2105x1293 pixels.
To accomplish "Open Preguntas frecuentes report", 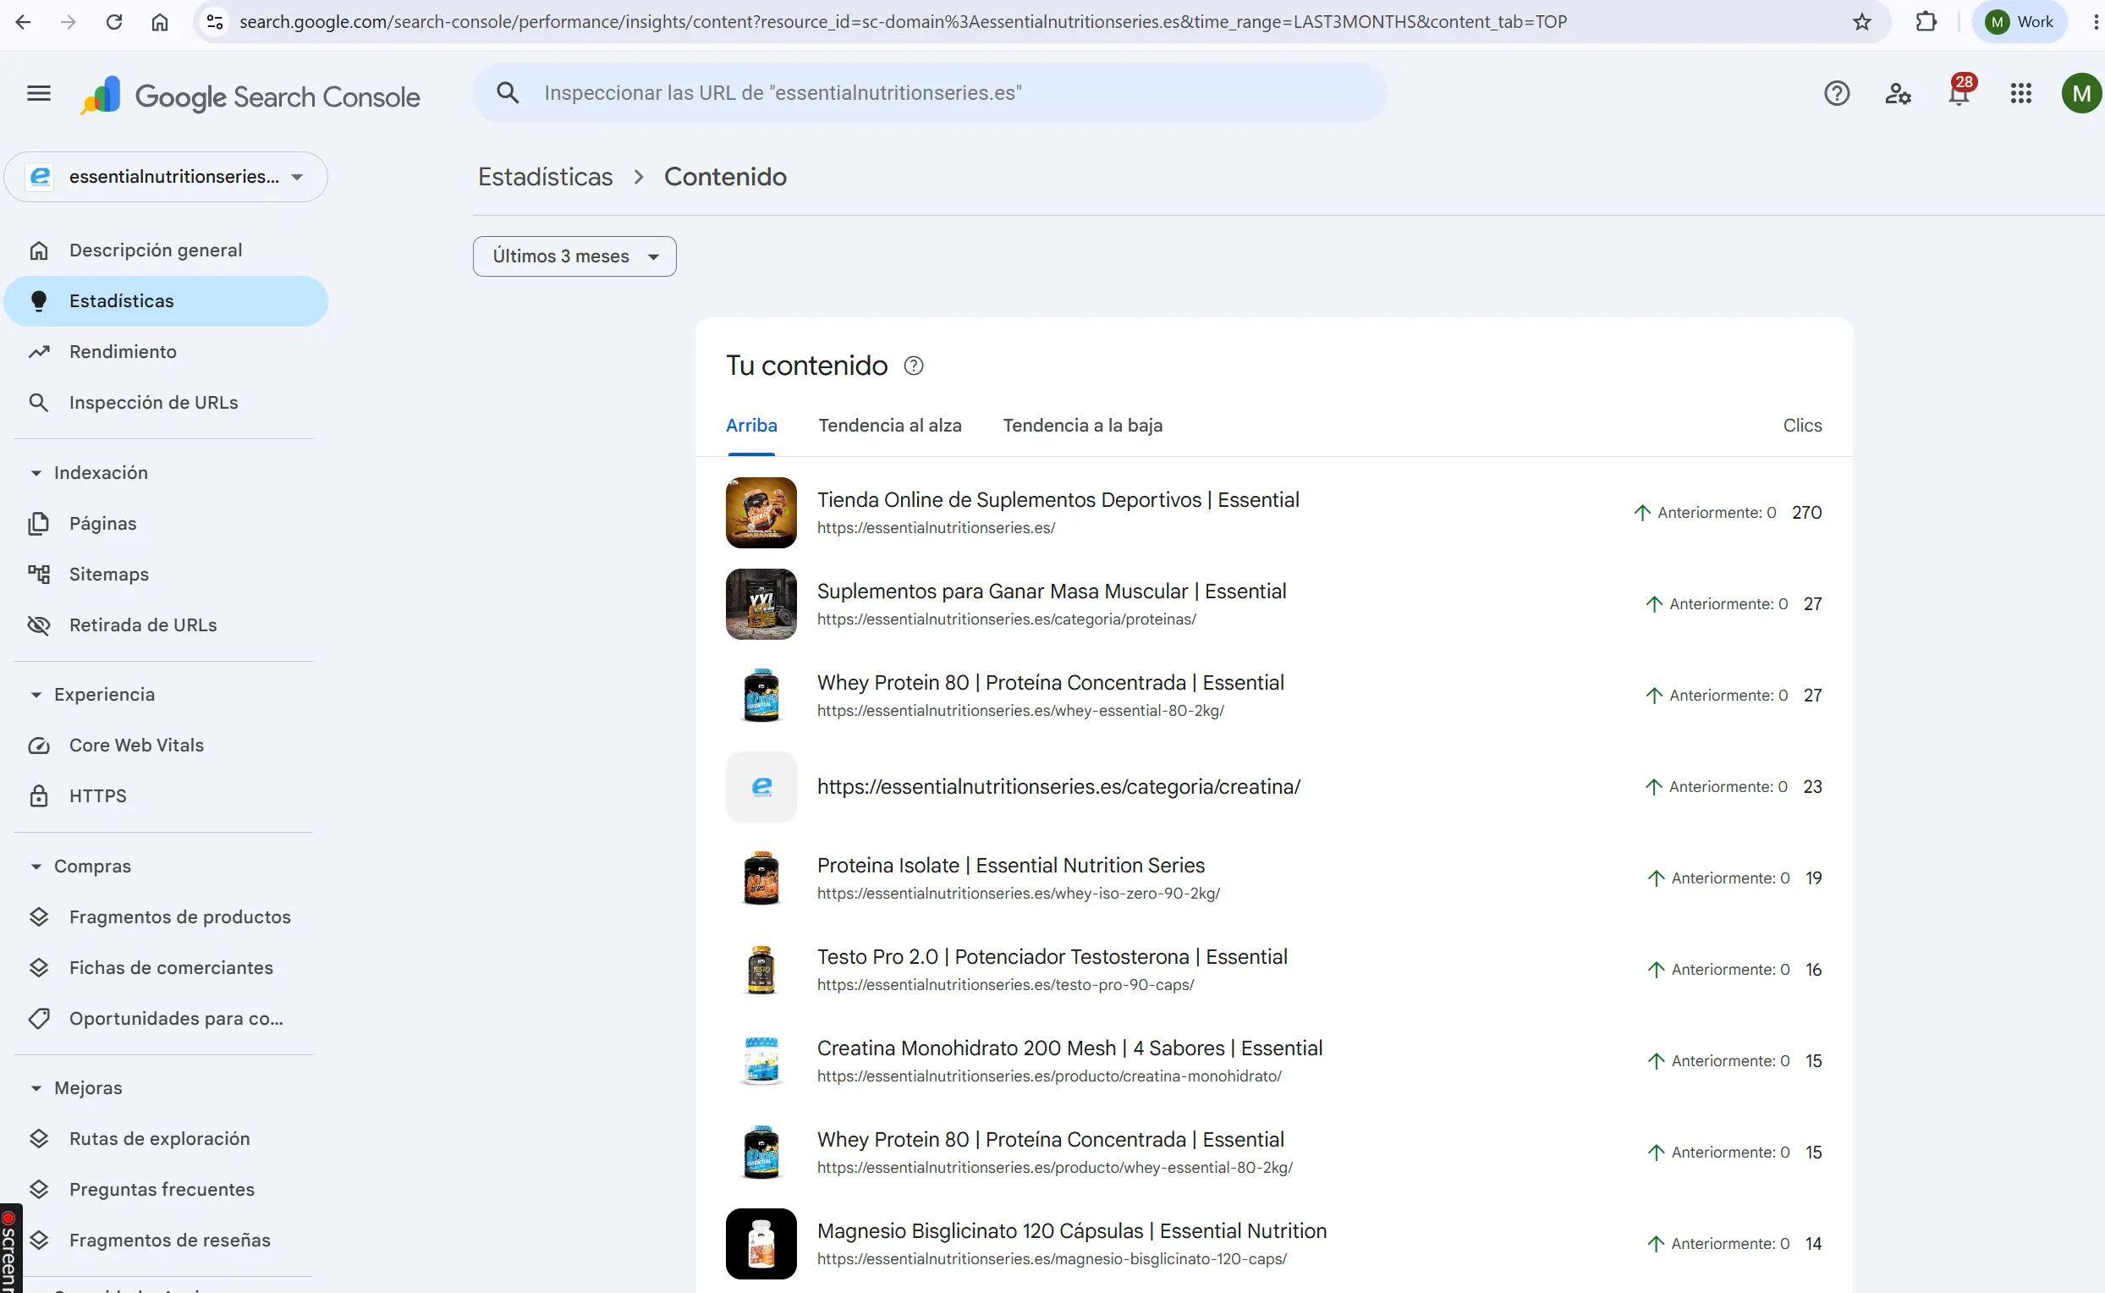I will pos(166,1190).
